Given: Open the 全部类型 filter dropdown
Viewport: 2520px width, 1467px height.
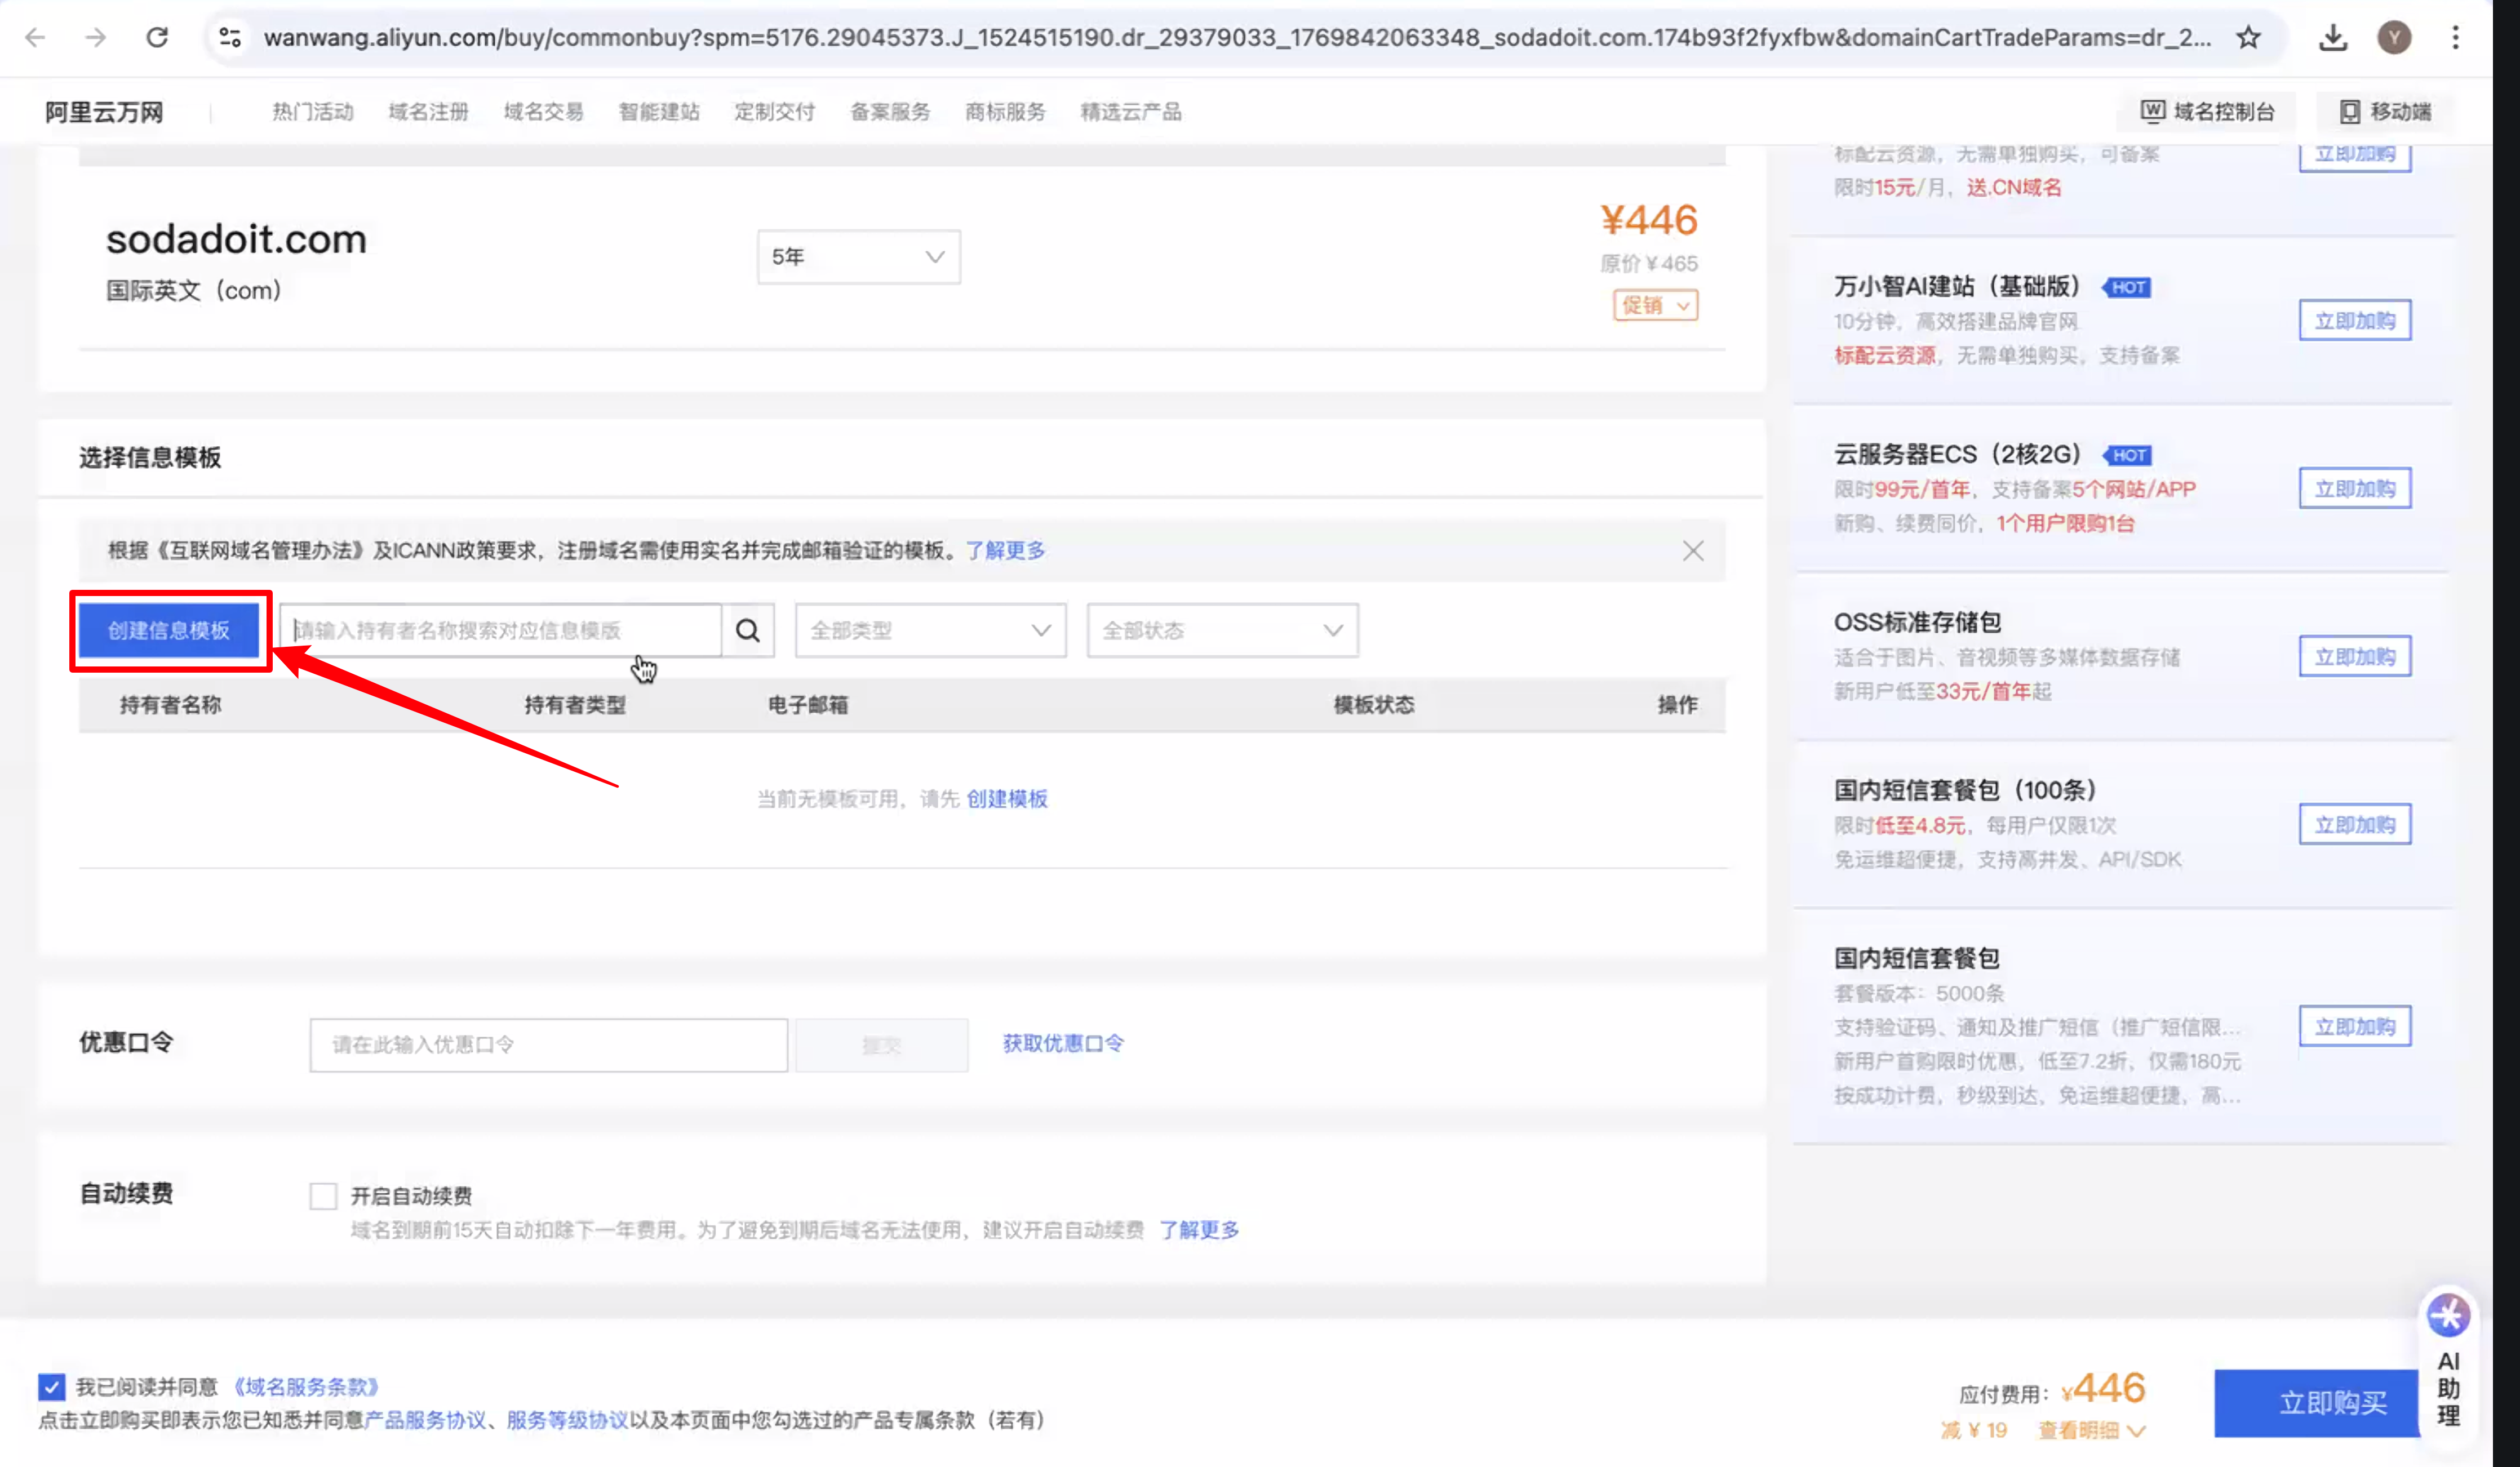Looking at the screenshot, I should tap(931, 630).
